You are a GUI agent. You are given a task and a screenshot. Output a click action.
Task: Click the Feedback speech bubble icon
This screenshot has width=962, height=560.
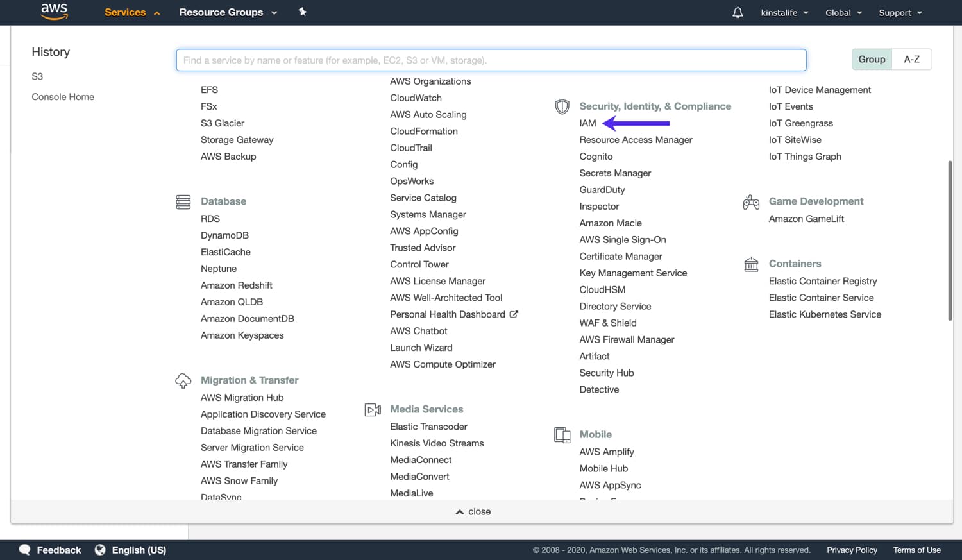point(24,550)
